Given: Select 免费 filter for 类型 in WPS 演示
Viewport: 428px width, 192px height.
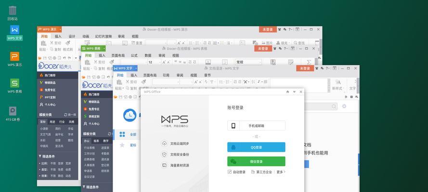Looking at the screenshot, I should (61, 170).
